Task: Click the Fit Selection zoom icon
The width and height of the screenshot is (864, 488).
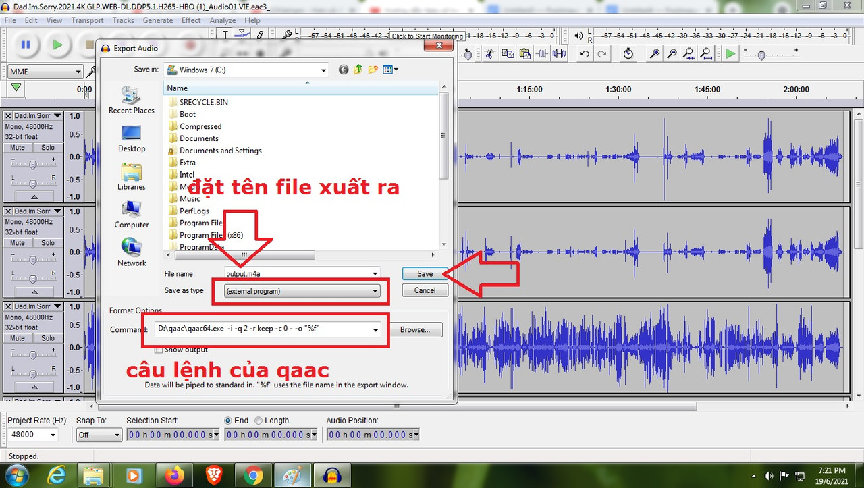Action: coord(688,54)
